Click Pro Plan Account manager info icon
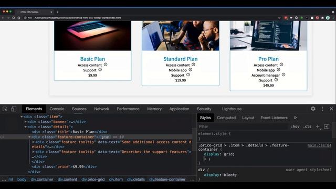Viewport: 336px width, 189px height. [x=283, y=75]
